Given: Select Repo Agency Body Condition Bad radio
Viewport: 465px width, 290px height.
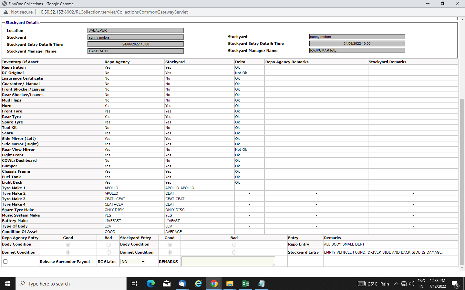Looking at the screenshot, I should [x=108, y=245].
